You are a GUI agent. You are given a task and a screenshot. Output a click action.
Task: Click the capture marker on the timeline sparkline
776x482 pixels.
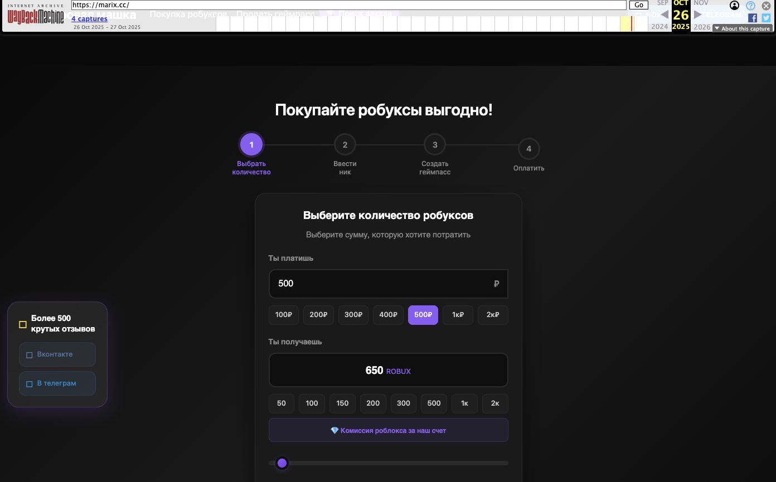tap(632, 23)
